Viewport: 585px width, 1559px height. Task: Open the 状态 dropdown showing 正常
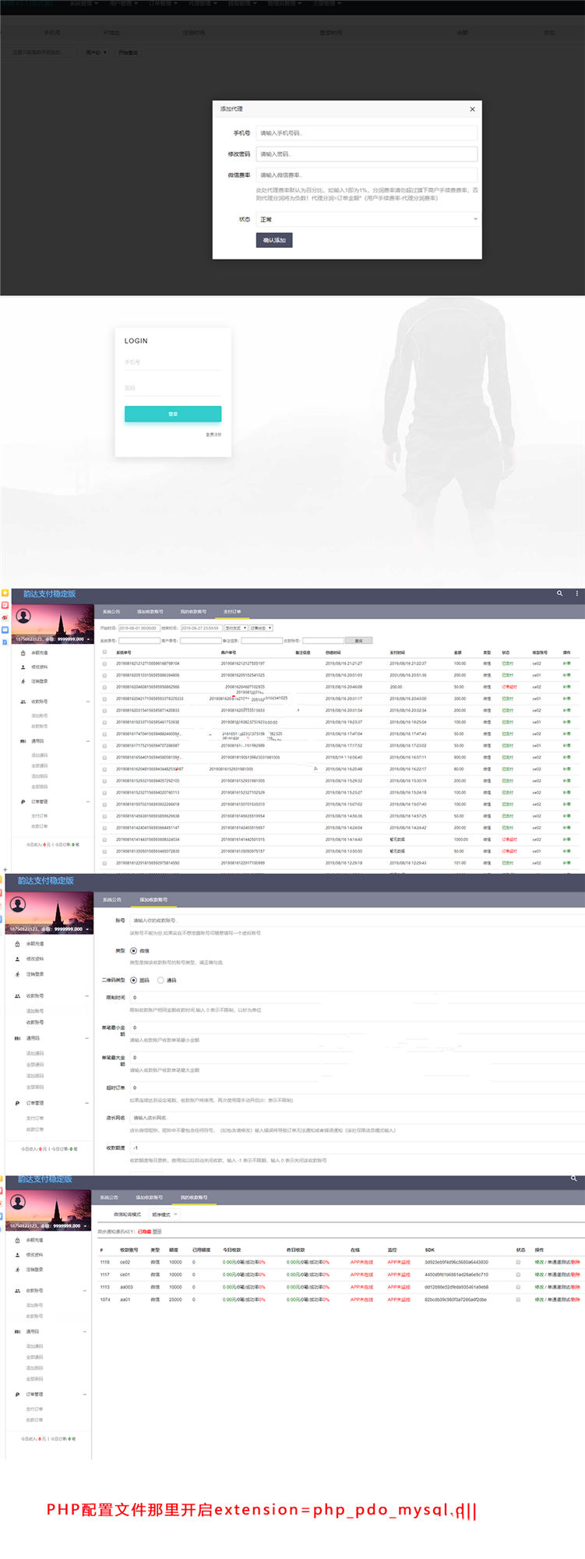[x=367, y=220]
